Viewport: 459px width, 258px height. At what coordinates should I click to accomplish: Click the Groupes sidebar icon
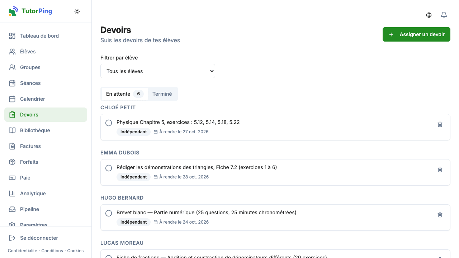(x=12, y=67)
